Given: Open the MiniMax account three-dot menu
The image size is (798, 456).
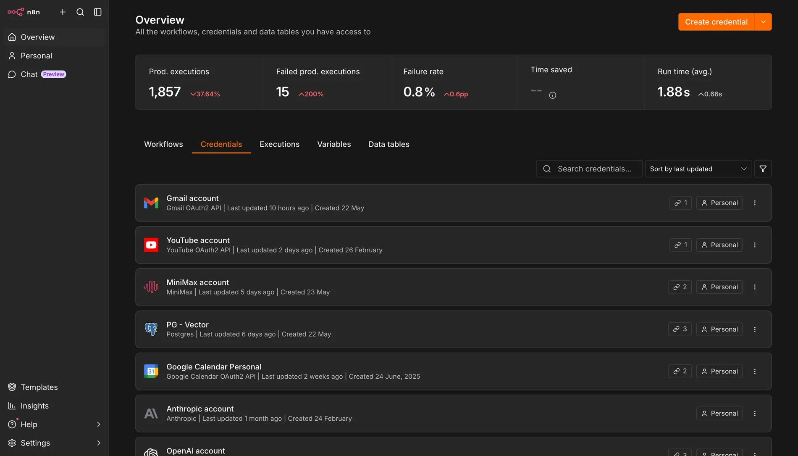Looking at the screenshot, I should coord(755,287).
